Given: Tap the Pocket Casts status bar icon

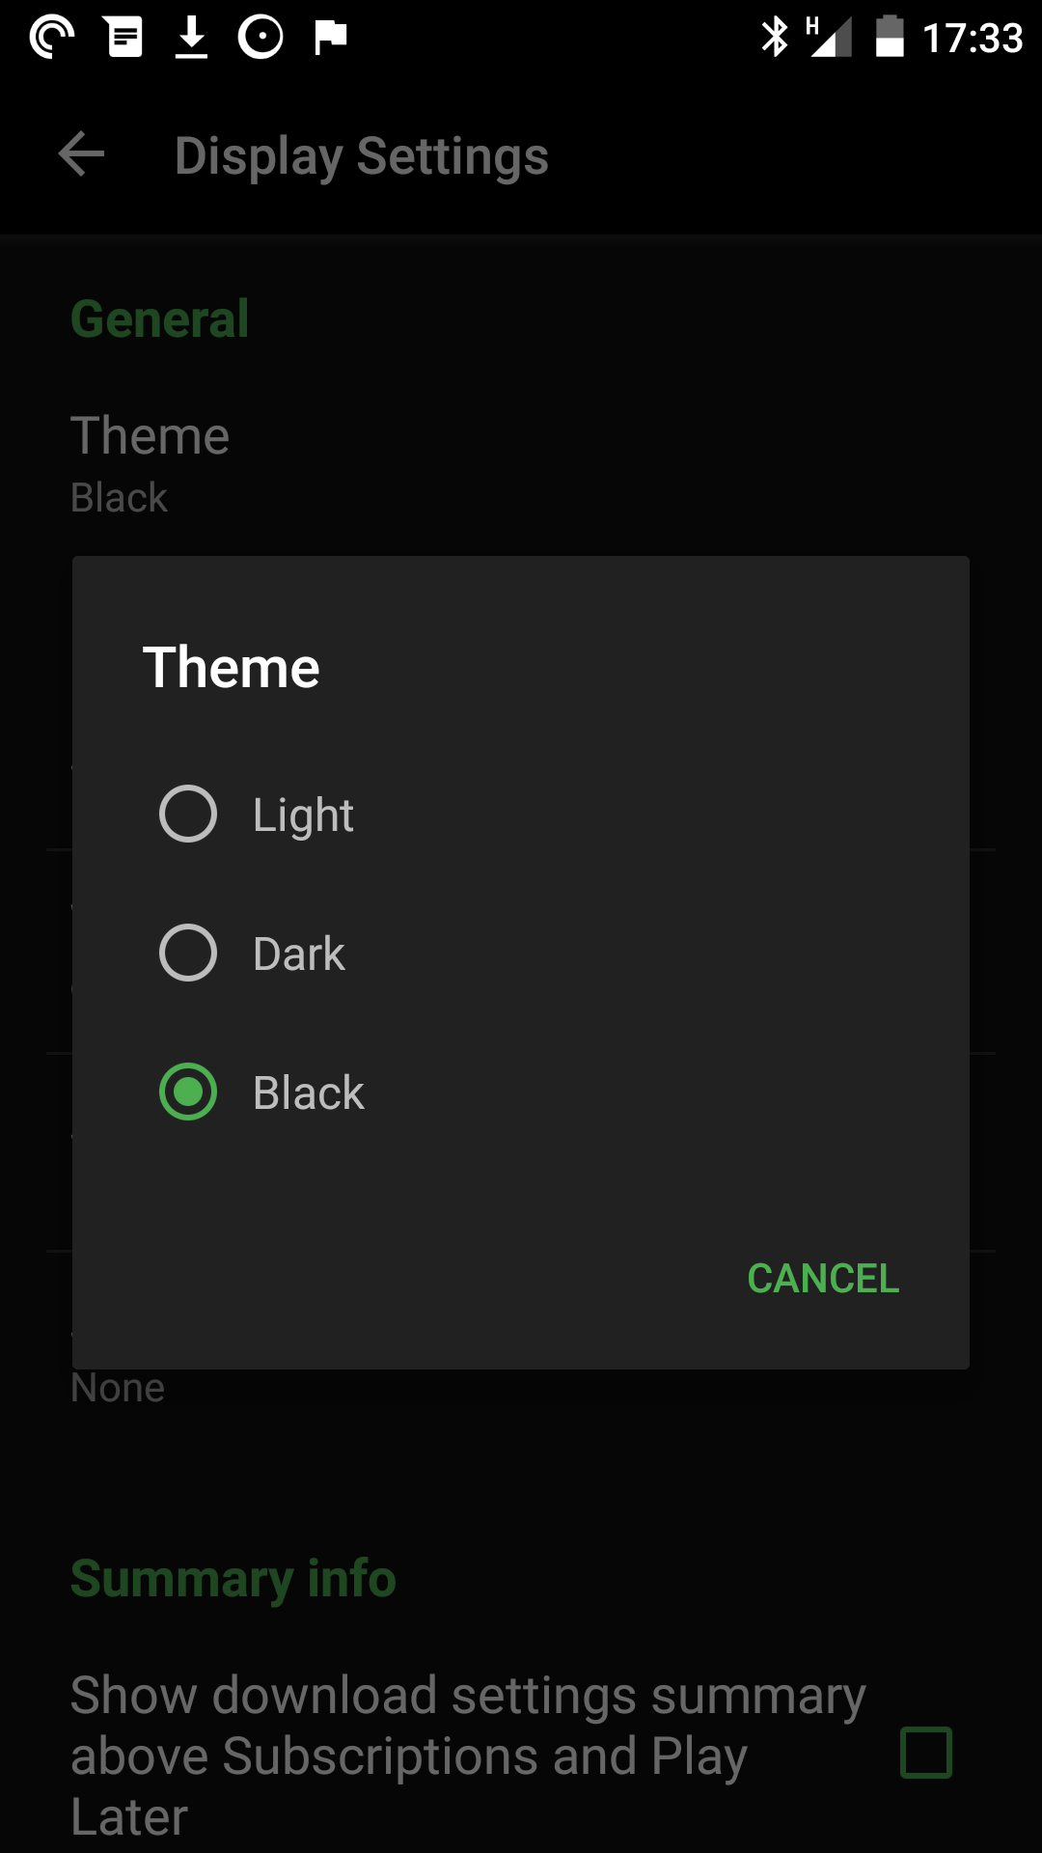Looking at the screenshot, I should pos(52,38).
